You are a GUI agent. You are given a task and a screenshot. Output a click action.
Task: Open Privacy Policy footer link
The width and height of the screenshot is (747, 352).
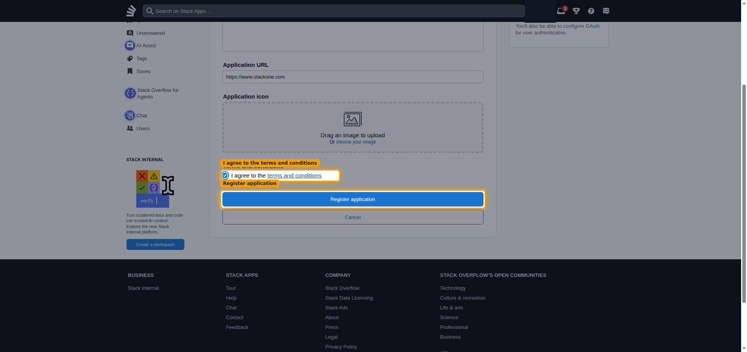point(341,347)
